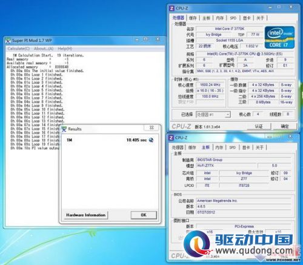303x265 pixels.
Task: Switch to 内存 tab in bottom CPU-Z window
Action: pos(219,147)
